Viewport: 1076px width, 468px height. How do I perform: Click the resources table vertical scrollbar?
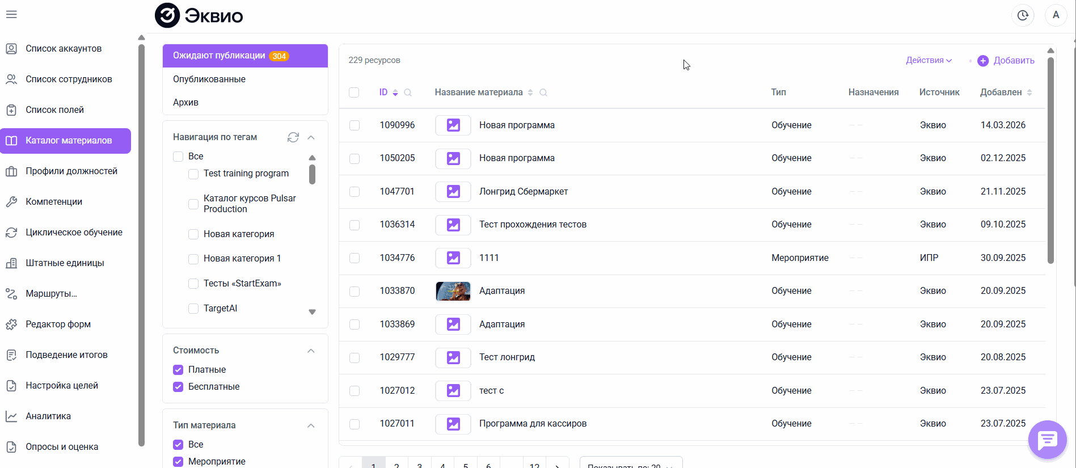[x=1050, y=161]
